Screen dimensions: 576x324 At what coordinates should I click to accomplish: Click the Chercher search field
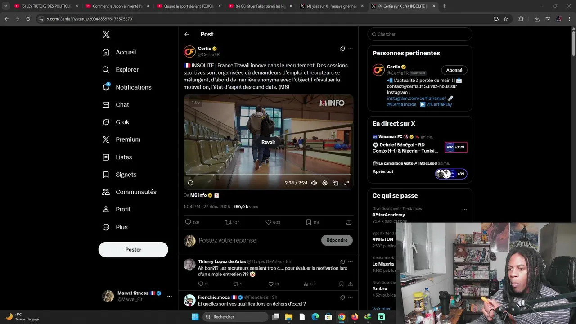point(420,34)
